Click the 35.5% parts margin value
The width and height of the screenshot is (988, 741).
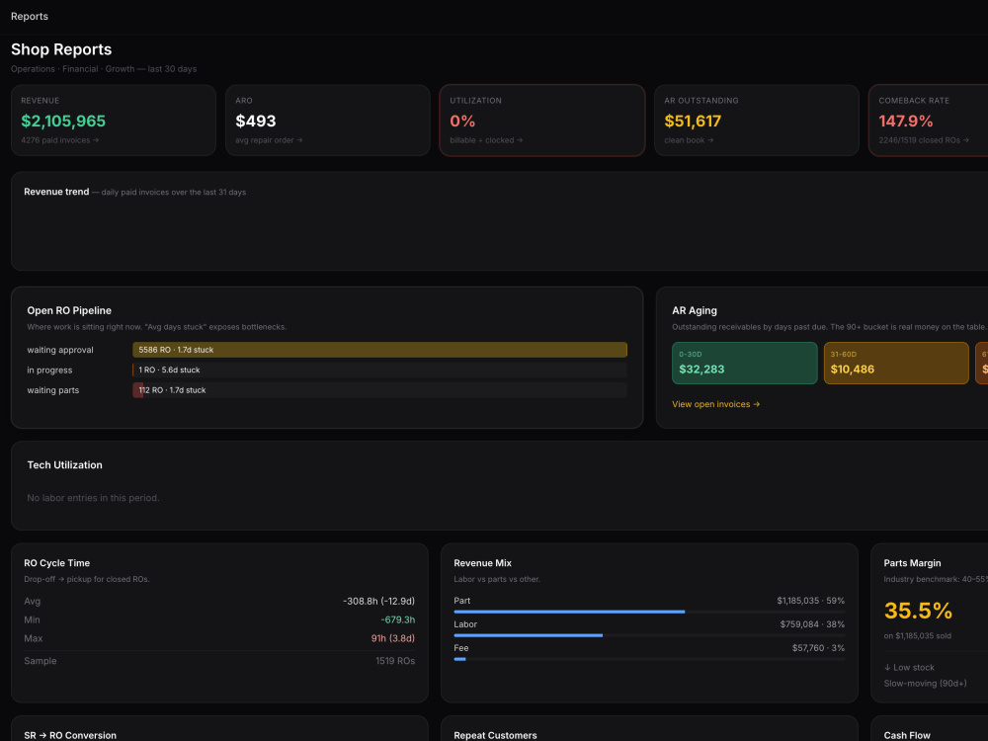click(x=918, y=611)
